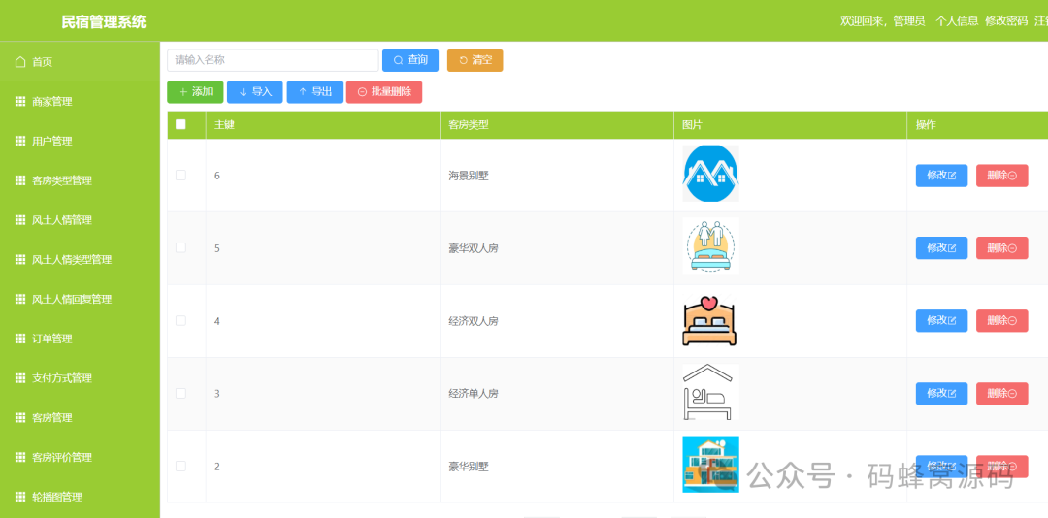Click the down arrow icon in 导入 button
Screen dimensions: 1048x518
[243, 92]
